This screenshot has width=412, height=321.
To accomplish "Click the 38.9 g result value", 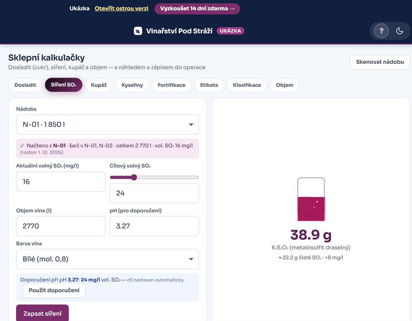I will click(x=311, y=235).
